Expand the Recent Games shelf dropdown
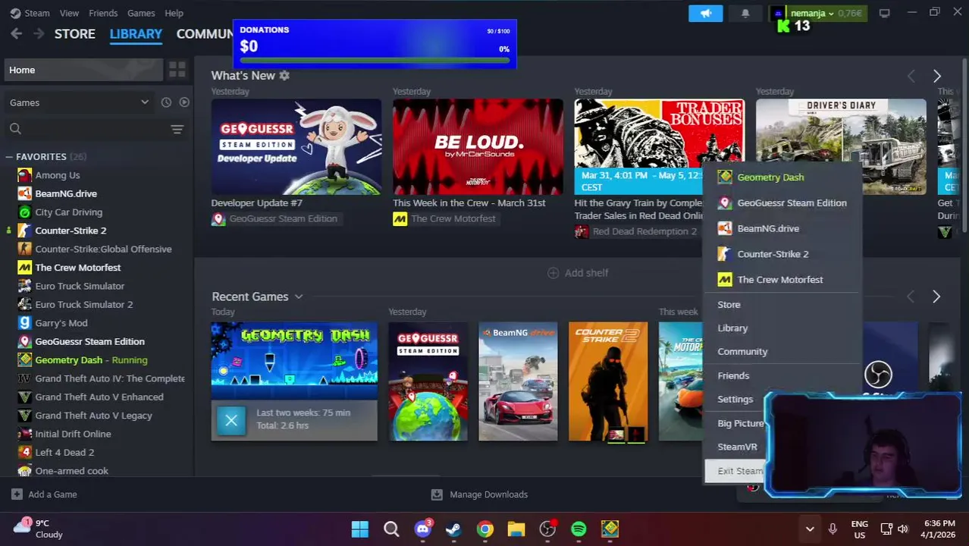This screenshot has height=546, width=969. [x=299, y=297]
